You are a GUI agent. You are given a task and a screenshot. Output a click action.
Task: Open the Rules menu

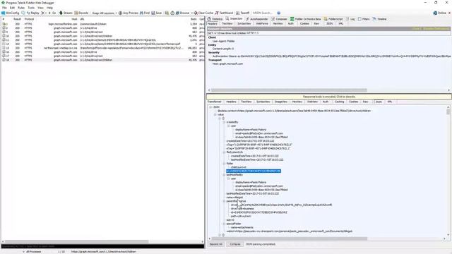pos(21,8)
